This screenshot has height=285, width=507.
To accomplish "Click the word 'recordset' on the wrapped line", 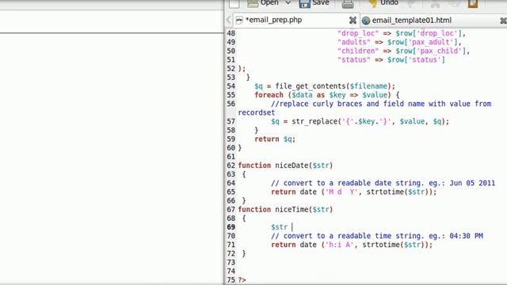I will [x=257, y=112].
